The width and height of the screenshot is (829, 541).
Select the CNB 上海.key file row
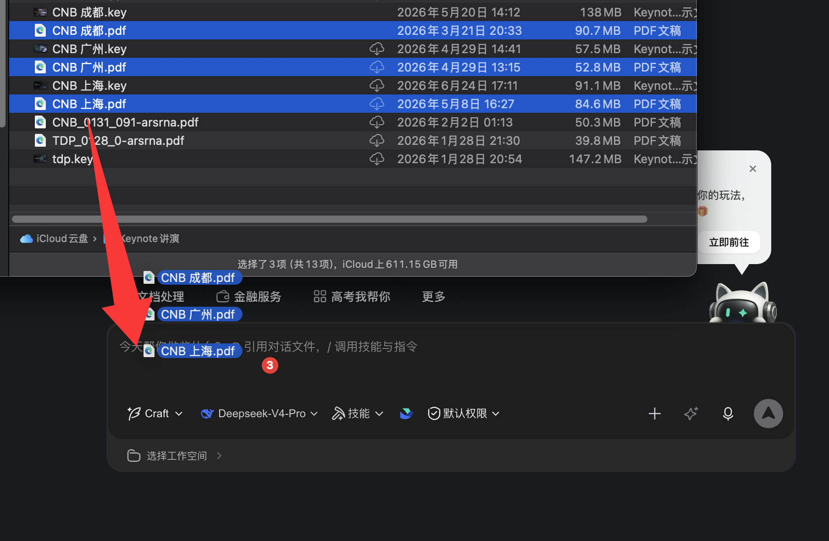point(353,86)
